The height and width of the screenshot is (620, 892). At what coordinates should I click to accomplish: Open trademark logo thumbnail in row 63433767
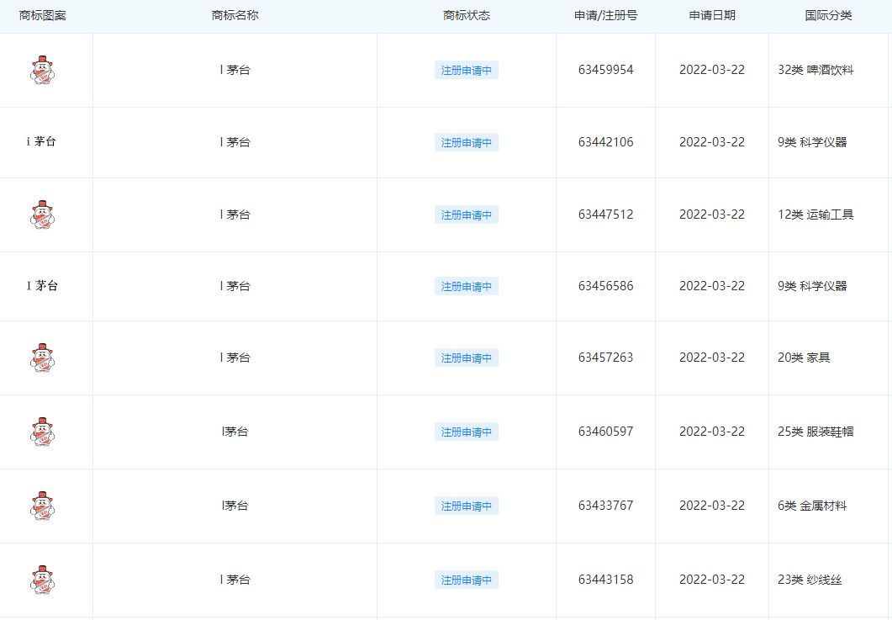[42, 506]
